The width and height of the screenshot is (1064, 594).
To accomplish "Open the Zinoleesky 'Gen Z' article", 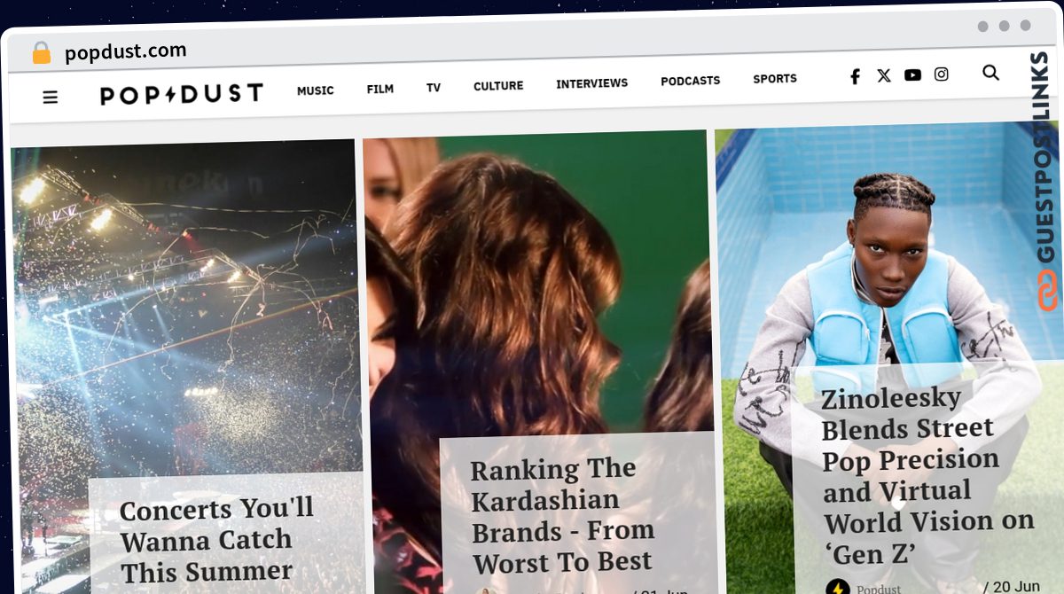I will (927, 477).
